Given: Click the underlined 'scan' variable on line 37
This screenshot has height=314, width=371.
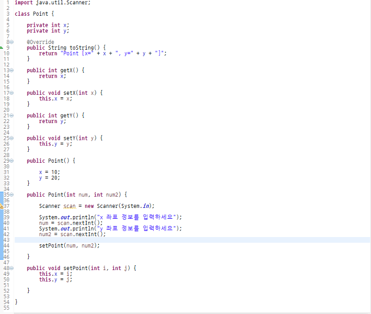Looking at the screenshot, I should pos(69,206).
